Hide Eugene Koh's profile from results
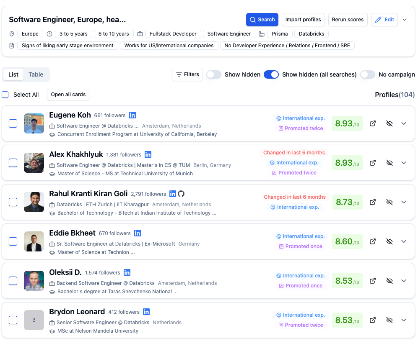Image resolution: width=418 pixels, height=341 pixels. (x=389, y=123)
